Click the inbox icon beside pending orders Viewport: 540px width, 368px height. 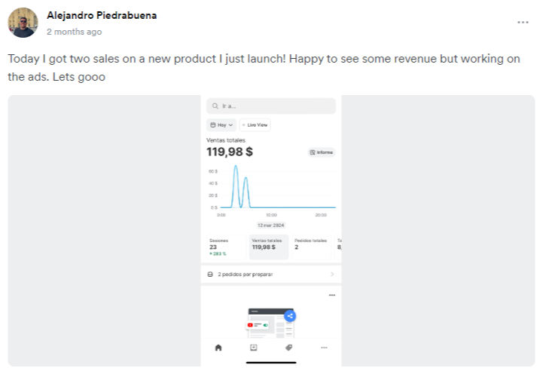210,274
